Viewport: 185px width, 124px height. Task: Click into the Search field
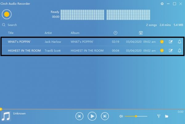pos(12,25)
